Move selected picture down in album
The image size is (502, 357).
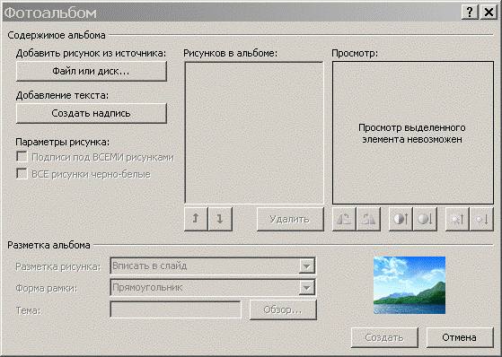[x=220, y=219]
